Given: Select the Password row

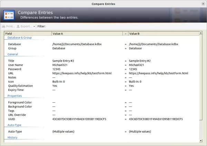Looking at the screenshot, I should click(102, 69).
